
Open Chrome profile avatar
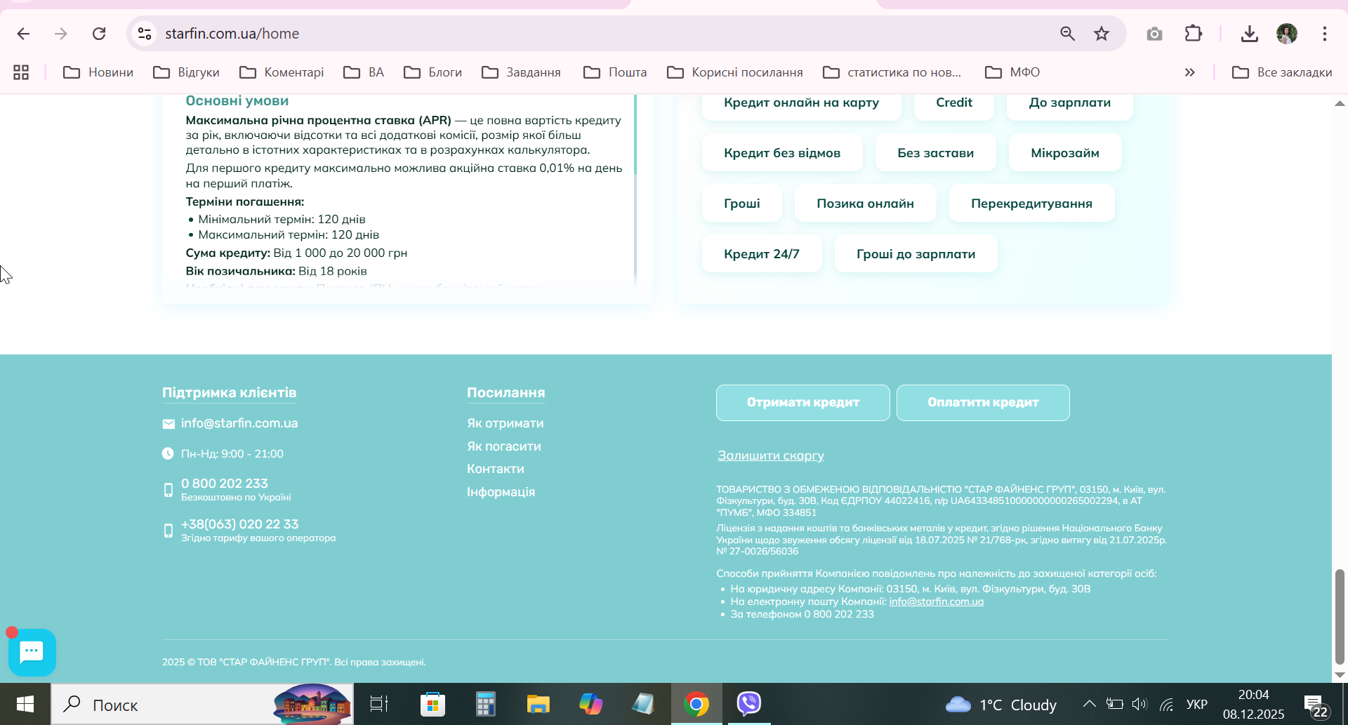(1287, 34)
